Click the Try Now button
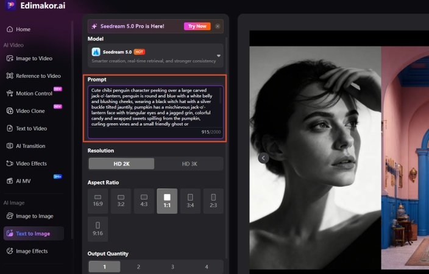The width and height of the screenshot is (429, 274). 197,26
